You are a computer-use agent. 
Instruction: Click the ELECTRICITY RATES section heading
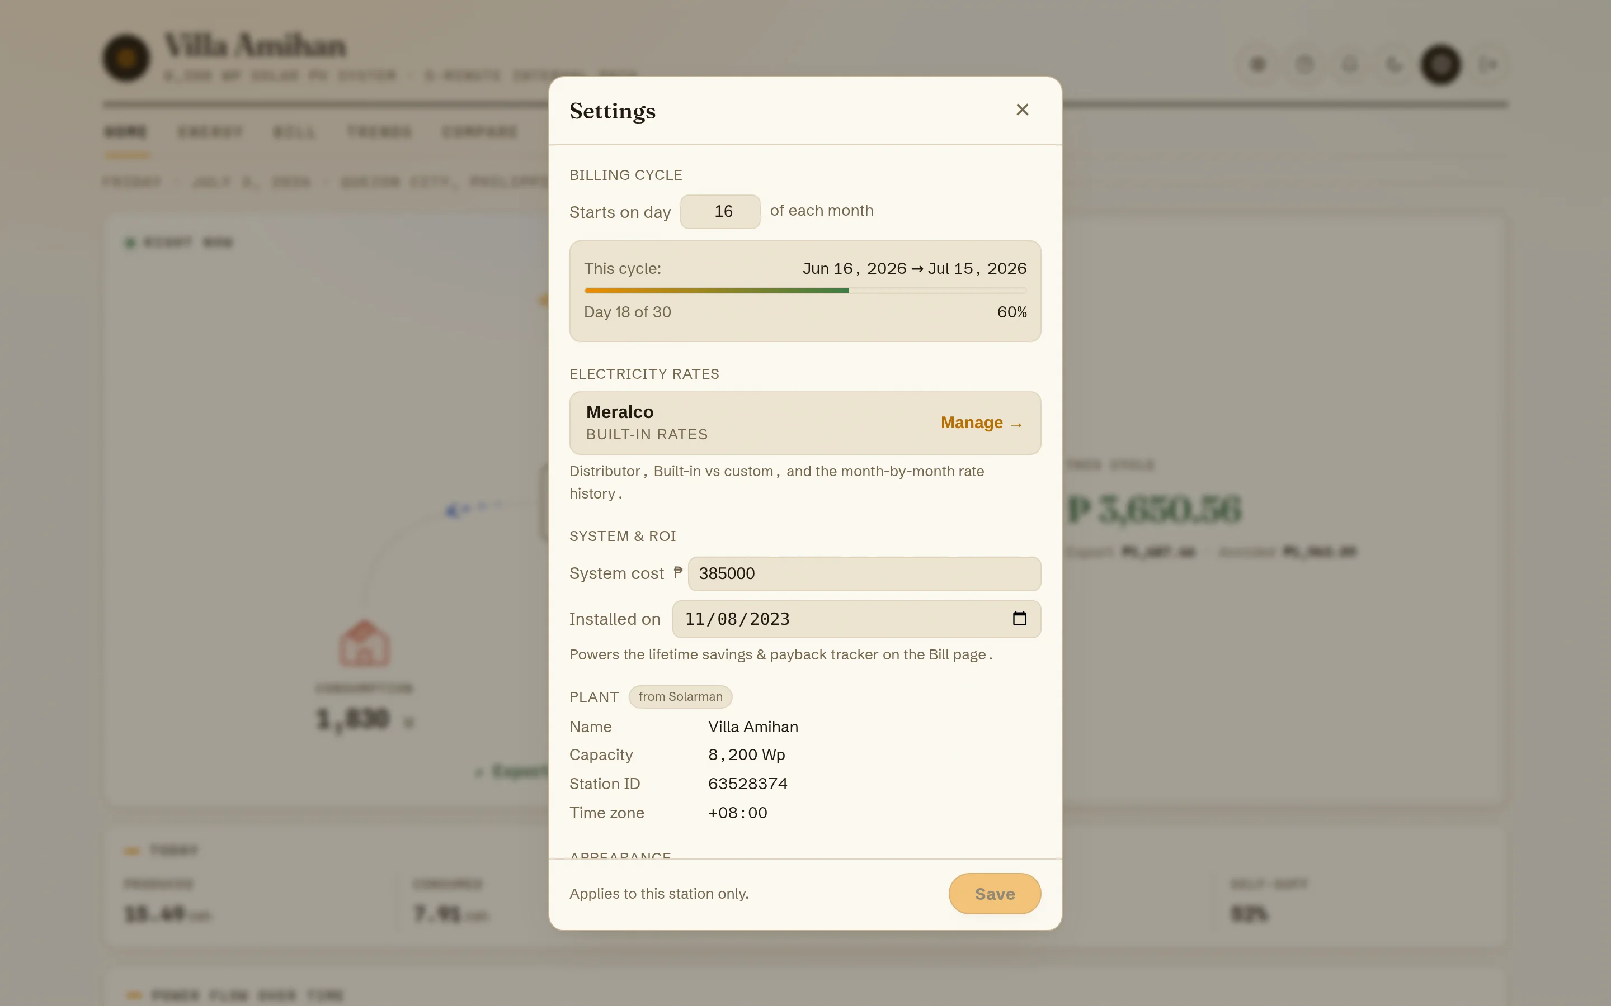pos(644,374)
